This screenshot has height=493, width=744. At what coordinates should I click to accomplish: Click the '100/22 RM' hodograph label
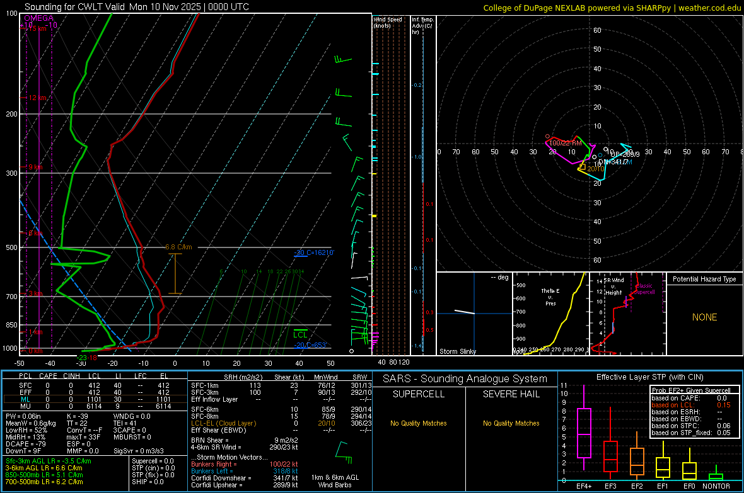pyautogui.click(x=565, y=143)
